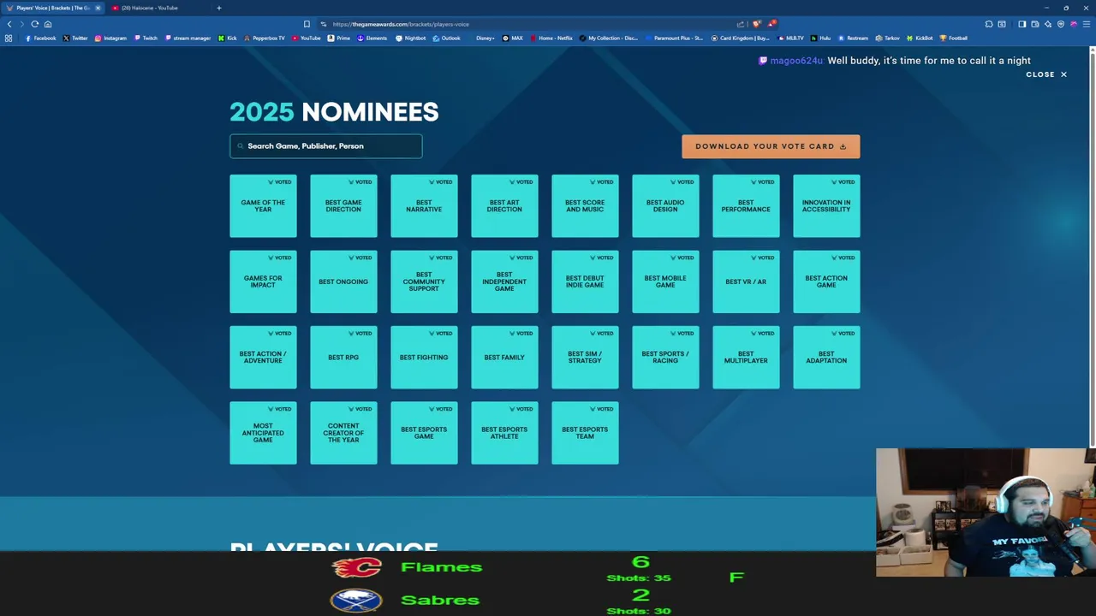The height and width of the screenshot is (616, 1096).
Task: Download your vote card
Action: click(771, 146)
